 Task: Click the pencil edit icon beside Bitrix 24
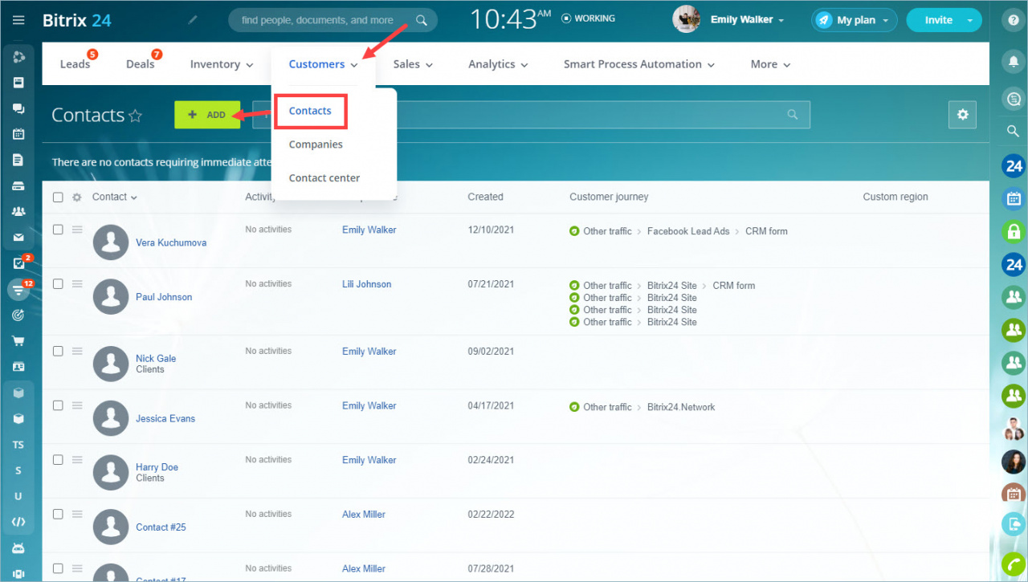point(192,20)
